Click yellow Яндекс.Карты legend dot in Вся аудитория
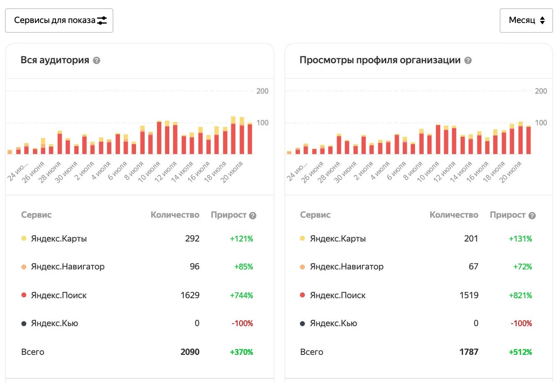Screen dimensions: 558x382 (24, 238)
